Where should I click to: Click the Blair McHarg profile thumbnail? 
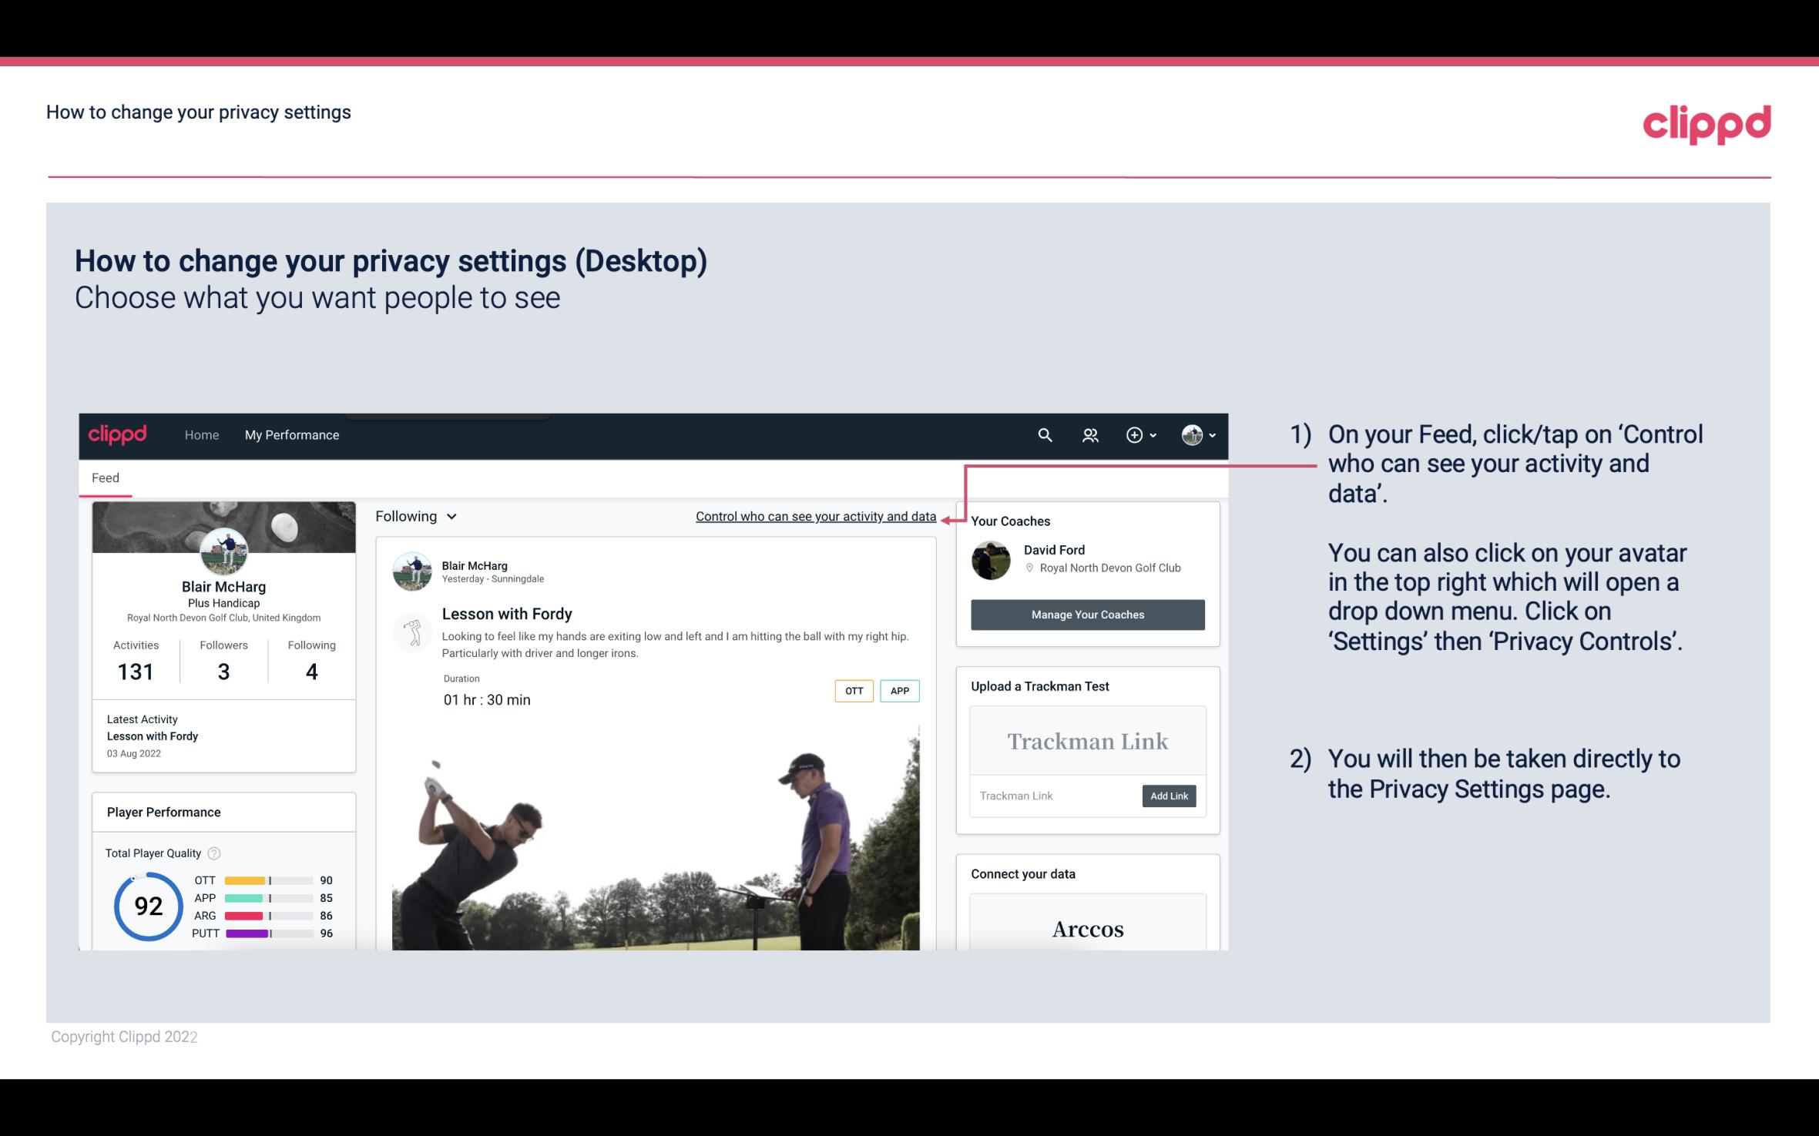pyautogui.click(x=223, y=548)
